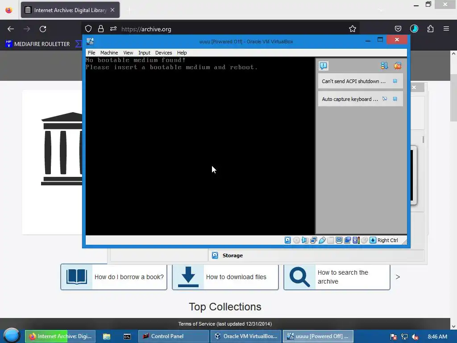This screenshot has height=343, width=457.
Task: Open USB devices indicator in VM status bar
Action: [322, 240]
